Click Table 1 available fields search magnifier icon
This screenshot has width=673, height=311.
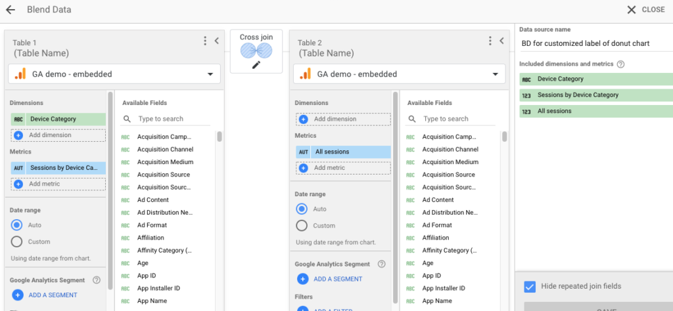[x=127, y=119]
